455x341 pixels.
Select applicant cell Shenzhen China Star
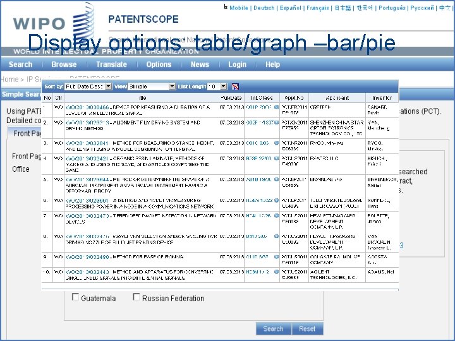(x=337, y=128)
